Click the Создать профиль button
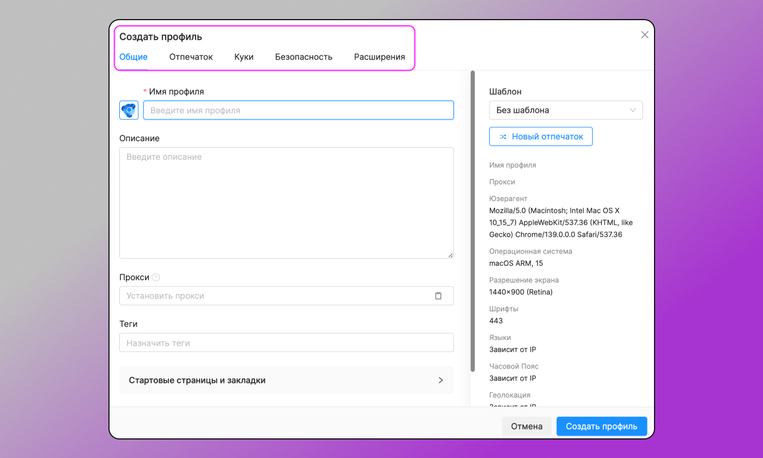The image size is (763, 458). pos(601,426)
